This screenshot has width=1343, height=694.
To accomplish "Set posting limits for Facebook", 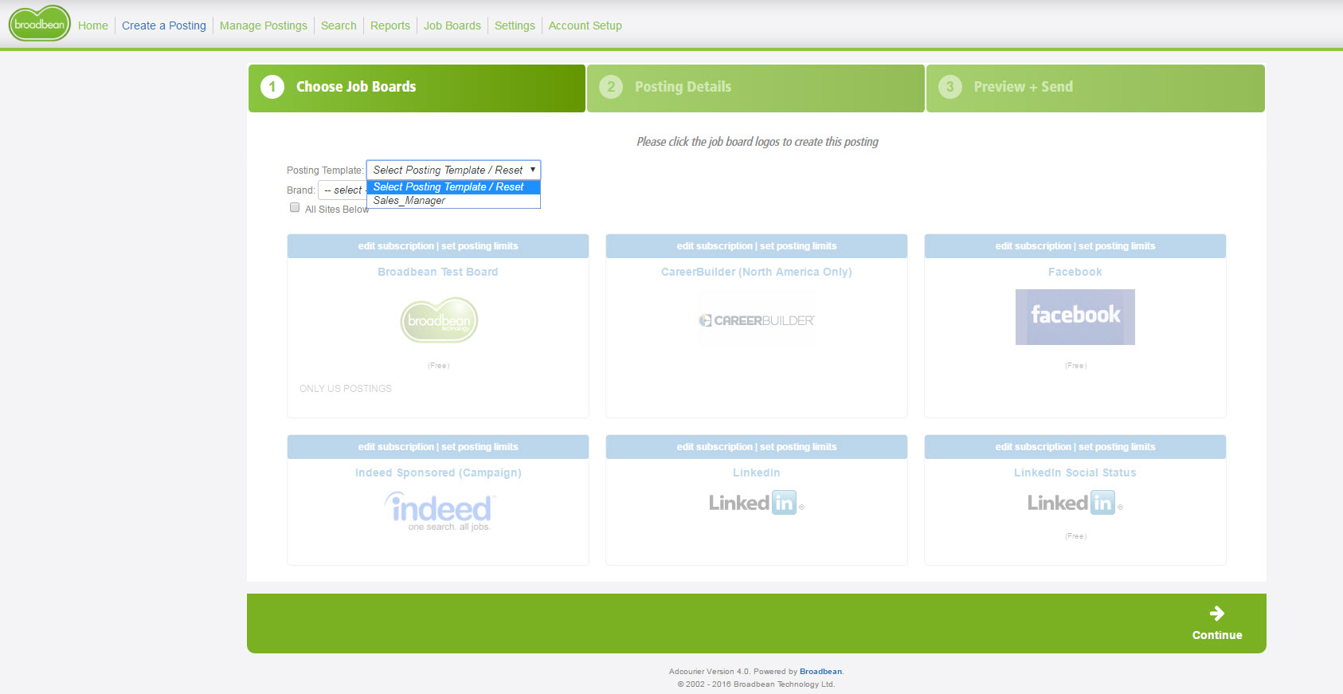I will pyautogui.click(x=1117, y=246).
